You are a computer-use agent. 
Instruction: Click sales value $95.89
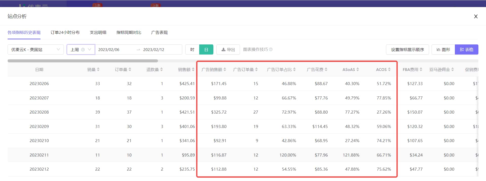188,155
